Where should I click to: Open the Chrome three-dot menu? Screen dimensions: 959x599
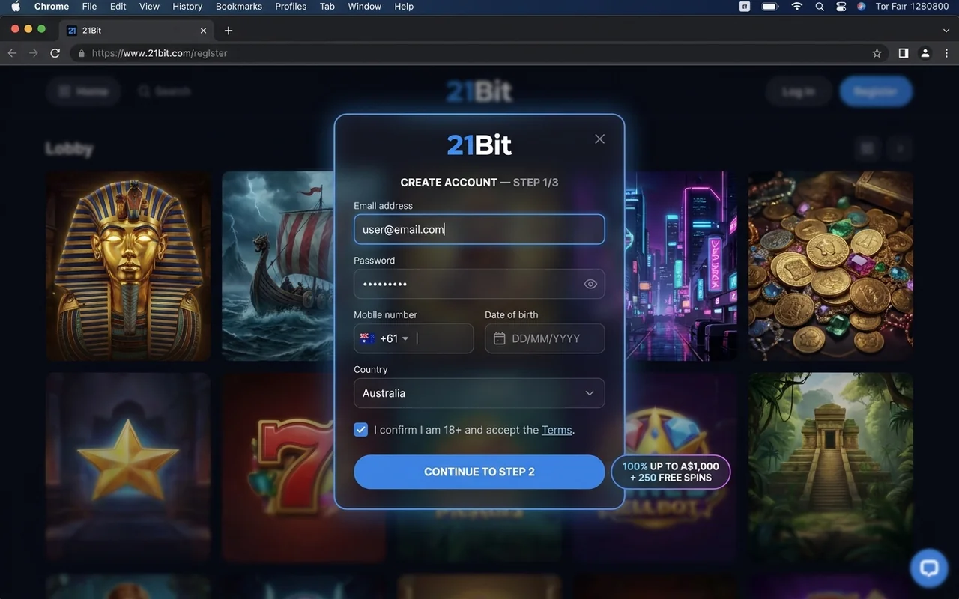[948, 53]
